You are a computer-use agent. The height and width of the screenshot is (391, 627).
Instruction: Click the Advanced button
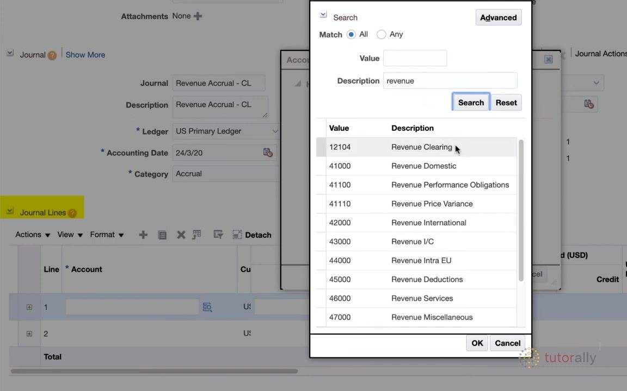[x=498, y=17]
